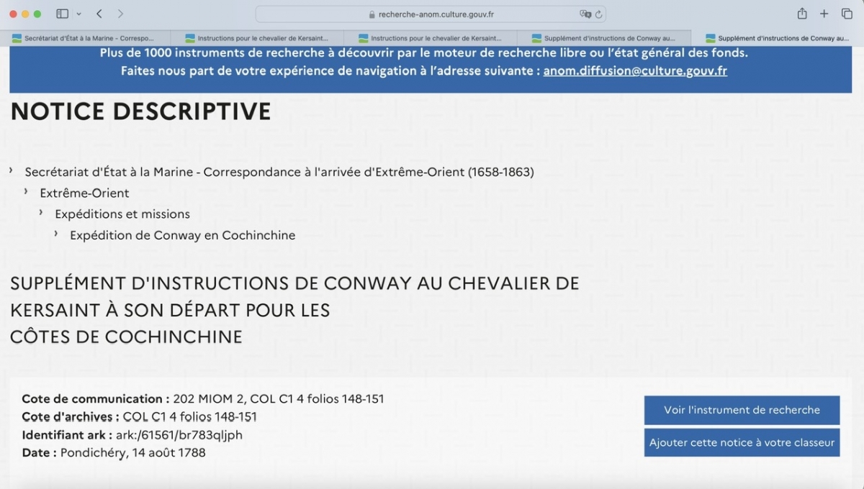Click Voir l'instrument de recherche button

(742, 410)
